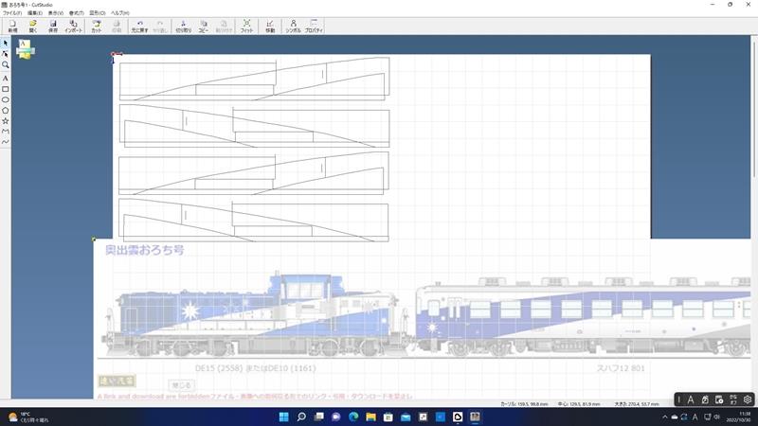Viewport: 758px width, 426px height.
Task: Open the IME pad icon in the IME toolbar
Action: [705, 399]
